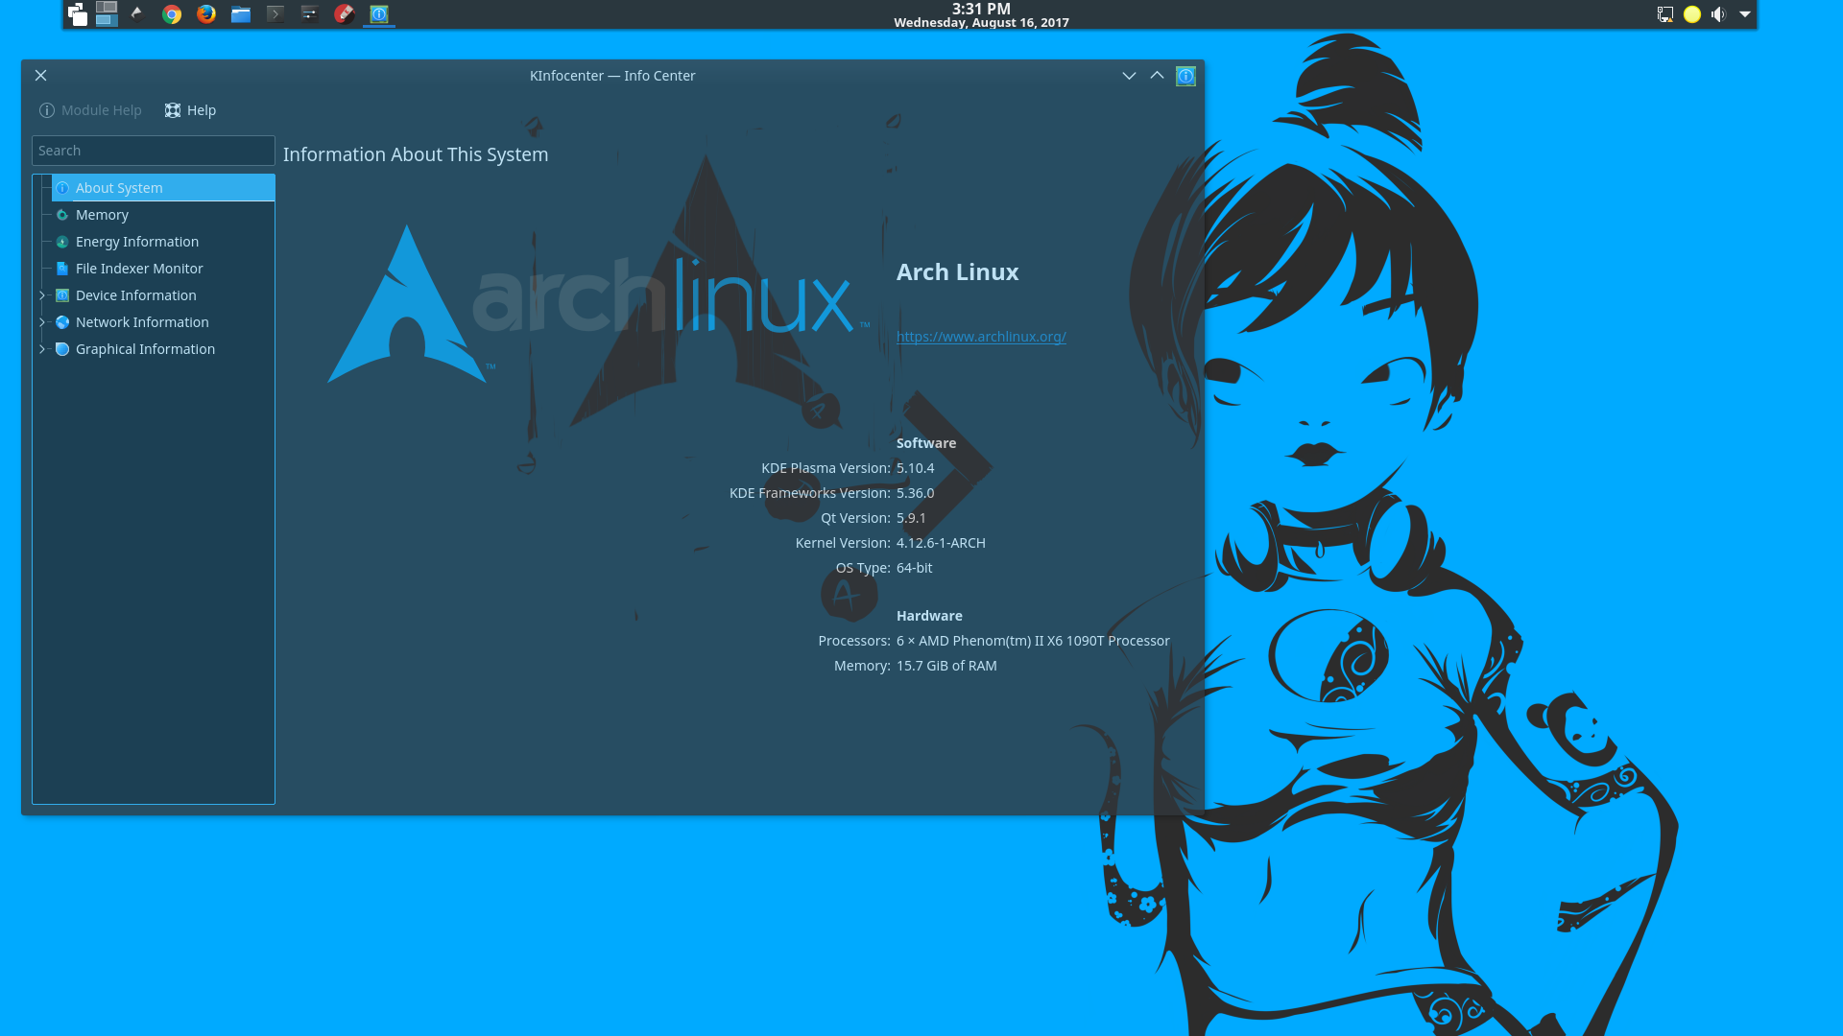
Task: Expand the Graphical Information tree arrow
Action: coord(42,349)
